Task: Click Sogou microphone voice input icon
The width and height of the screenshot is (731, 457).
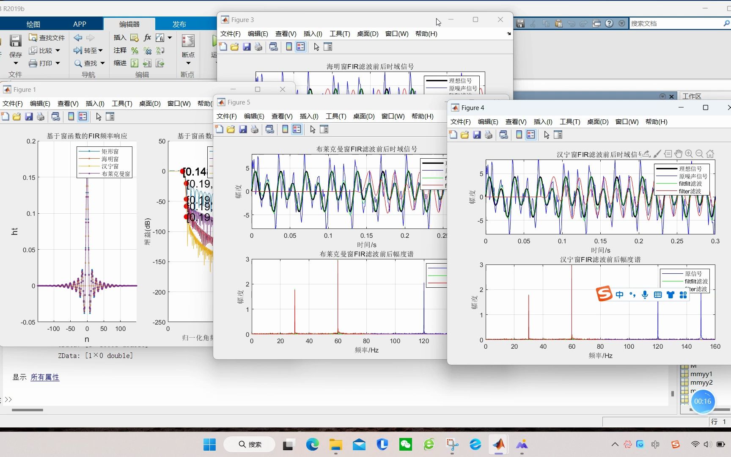Action: point(645,295)
